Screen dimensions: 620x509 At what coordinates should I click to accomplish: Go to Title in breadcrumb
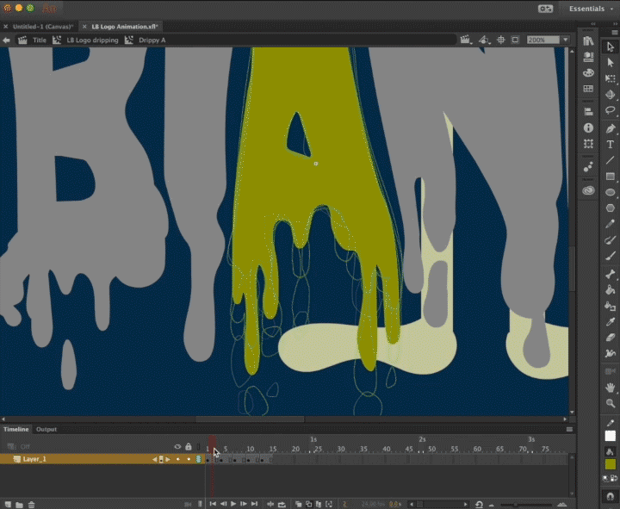tap(40, 40)
